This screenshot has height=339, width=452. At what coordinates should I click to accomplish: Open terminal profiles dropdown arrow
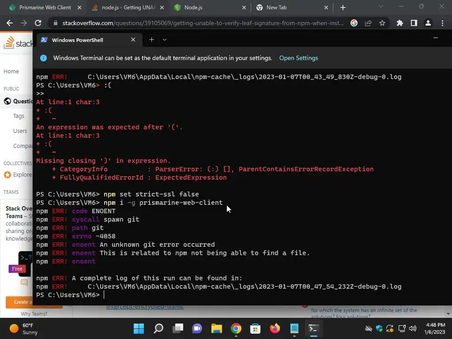pos(165,40)
